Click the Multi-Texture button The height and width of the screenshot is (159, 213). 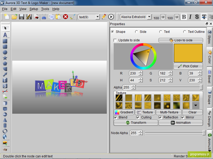coord(169,112)
